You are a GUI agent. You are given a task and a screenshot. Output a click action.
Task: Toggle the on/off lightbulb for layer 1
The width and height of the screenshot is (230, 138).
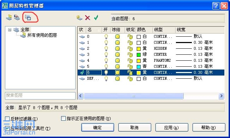click(x=106, y=43)
